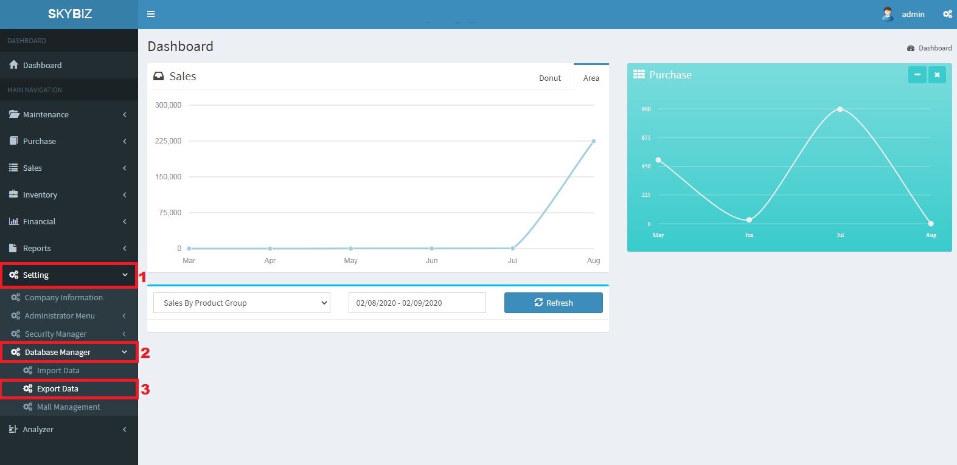Screen dimensions: 957x465
Task: Minimize the Purchase panel with minus icon
Action: pyautogui.click(x=917, y=75)
